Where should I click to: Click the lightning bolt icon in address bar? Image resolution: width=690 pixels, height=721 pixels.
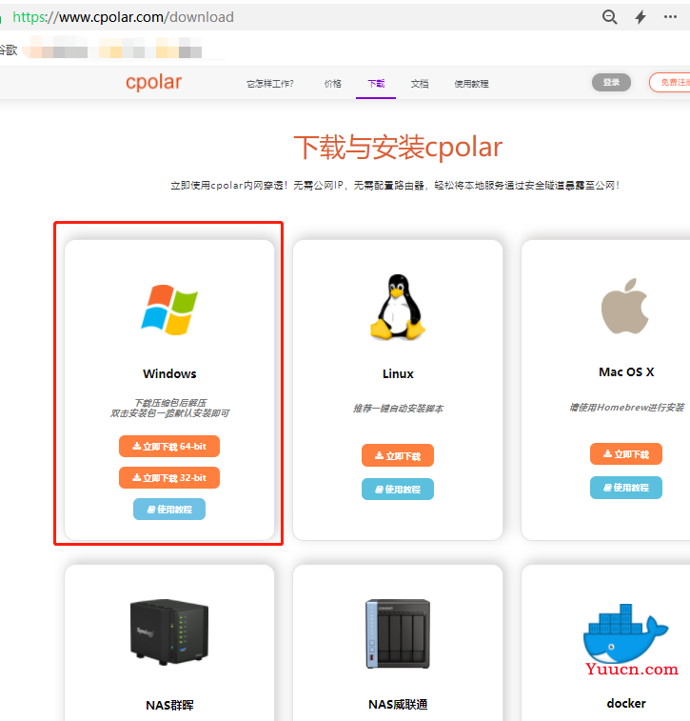point(641,17)
